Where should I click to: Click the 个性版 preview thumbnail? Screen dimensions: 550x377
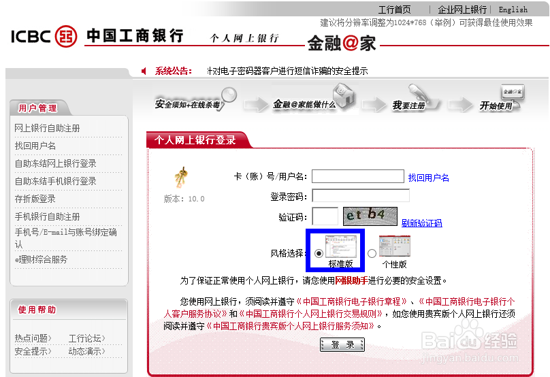395,246
